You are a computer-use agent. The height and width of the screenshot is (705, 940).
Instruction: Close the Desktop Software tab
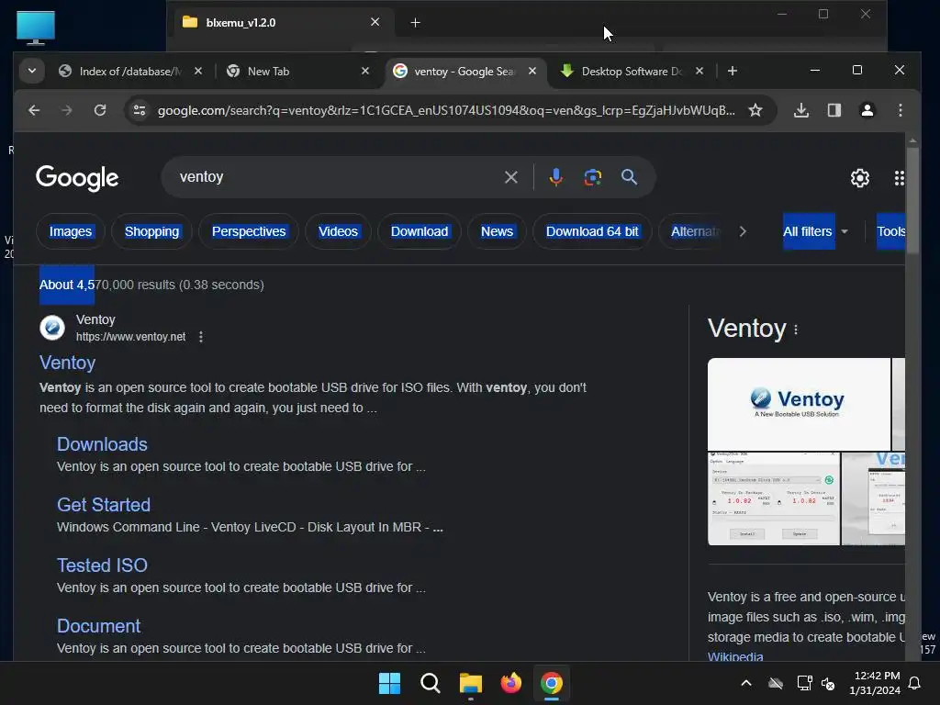point(699,72)
